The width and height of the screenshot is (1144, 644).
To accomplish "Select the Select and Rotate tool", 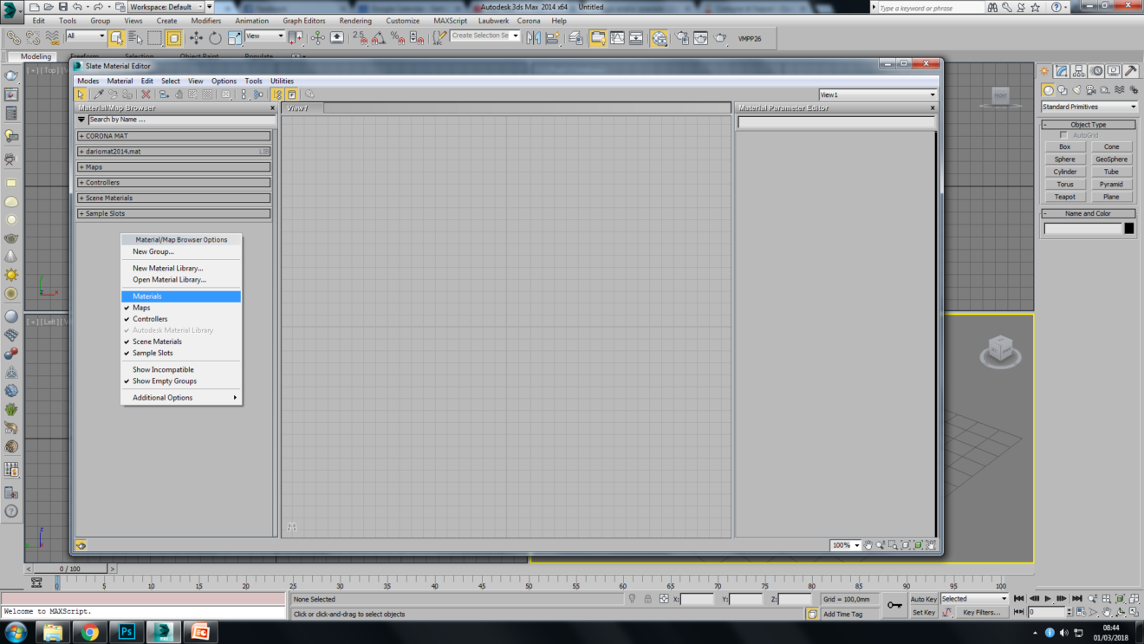I will coord(215,38).
